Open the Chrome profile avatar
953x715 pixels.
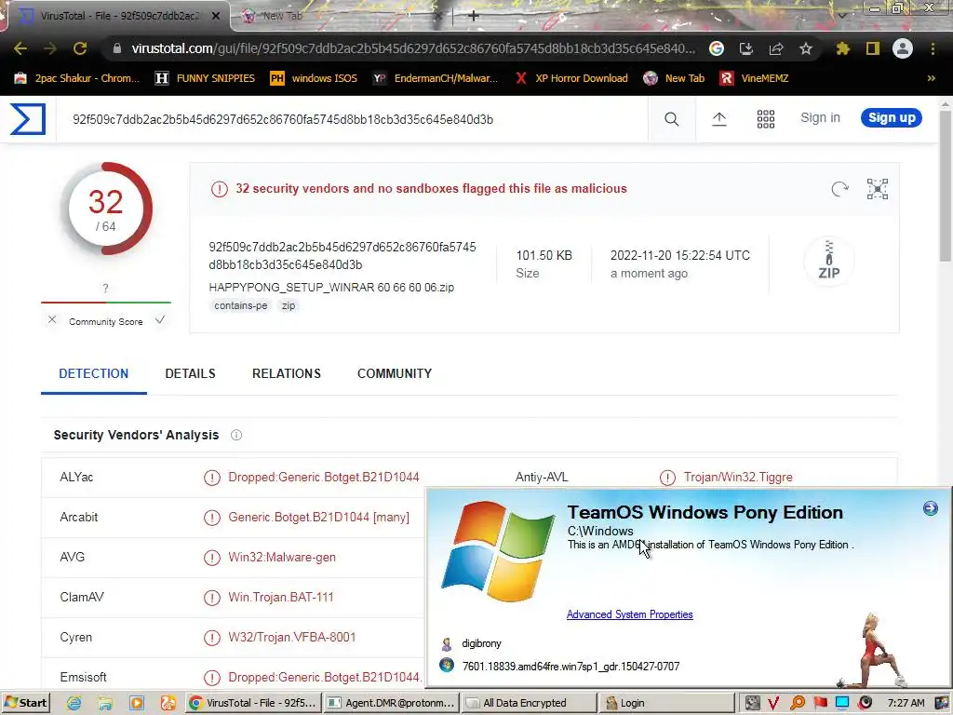[x=903, y=48]
